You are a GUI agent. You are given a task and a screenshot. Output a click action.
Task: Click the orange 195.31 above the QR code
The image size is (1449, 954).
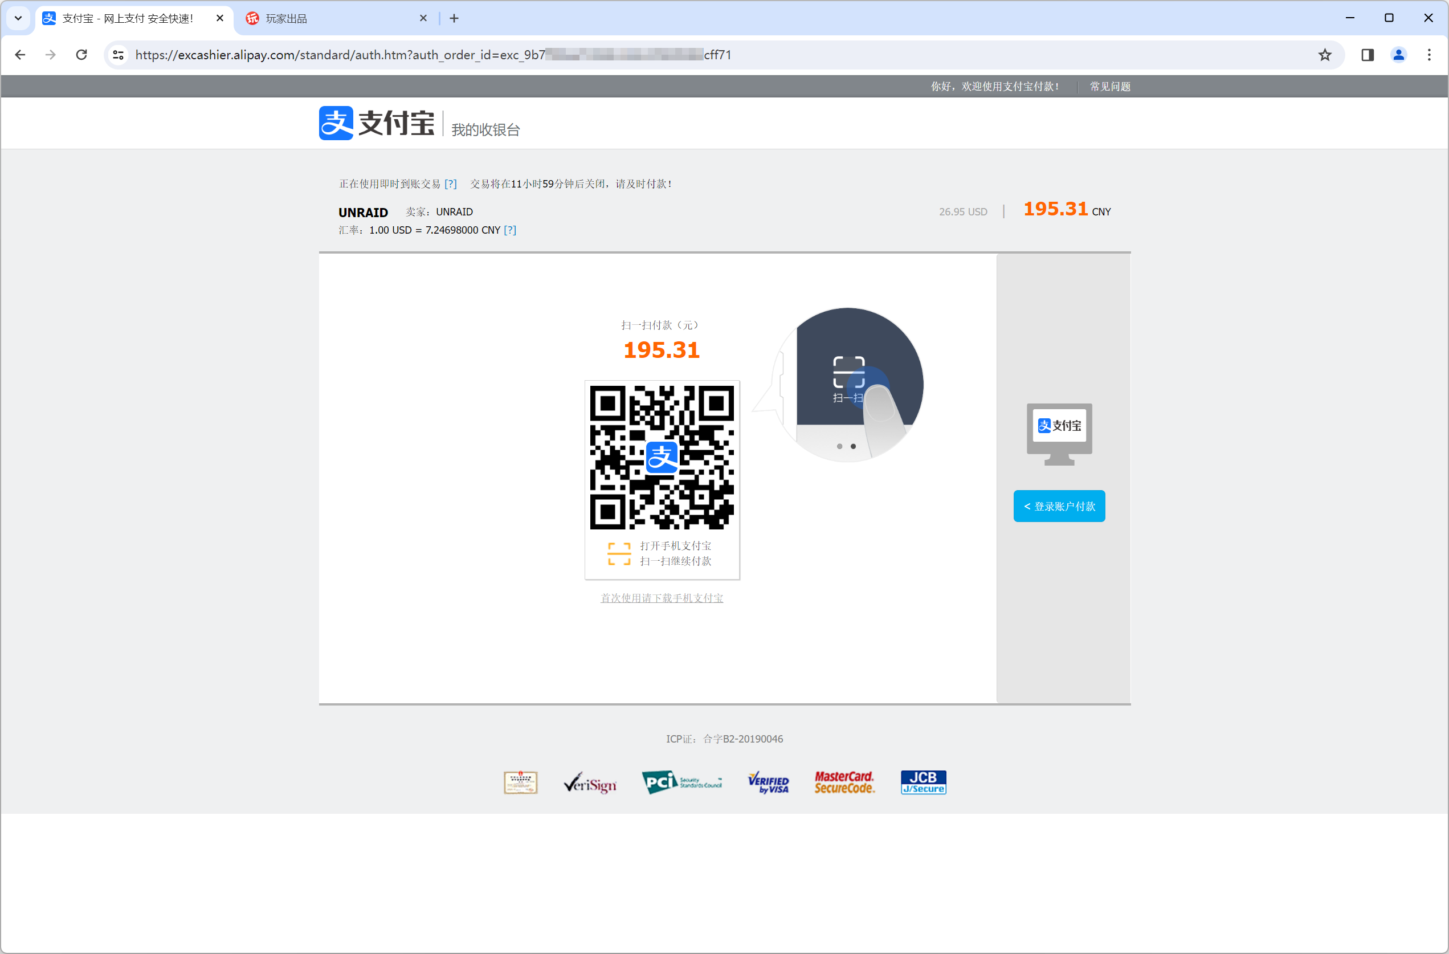coord(662,350)
